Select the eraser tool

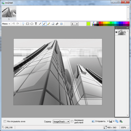pos(53,24)
